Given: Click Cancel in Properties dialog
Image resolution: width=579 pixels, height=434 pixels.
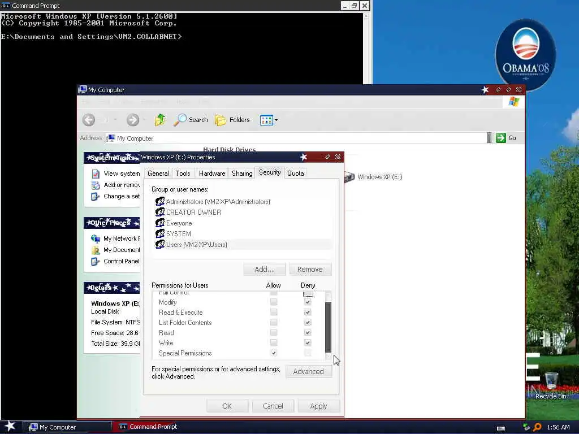Looking at the screenshot, I should pyautogui.click(x=273, y=406).
